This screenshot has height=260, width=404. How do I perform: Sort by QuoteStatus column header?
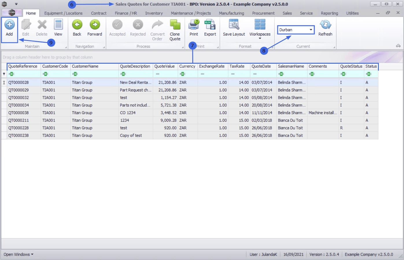pyautogui.click(x=351, y=66)
